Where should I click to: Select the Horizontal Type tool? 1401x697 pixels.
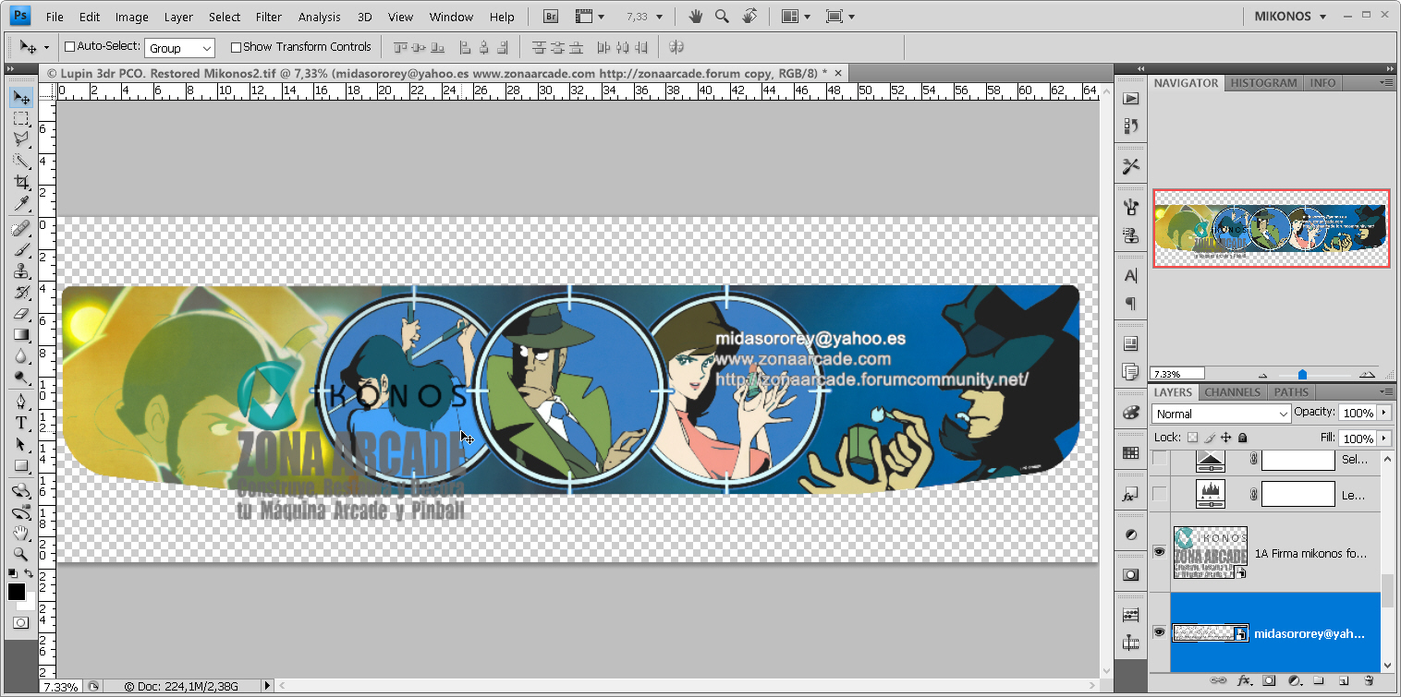pos(20,424)
